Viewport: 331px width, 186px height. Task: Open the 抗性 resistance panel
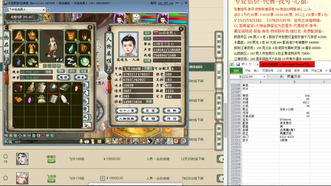[171, 111]
